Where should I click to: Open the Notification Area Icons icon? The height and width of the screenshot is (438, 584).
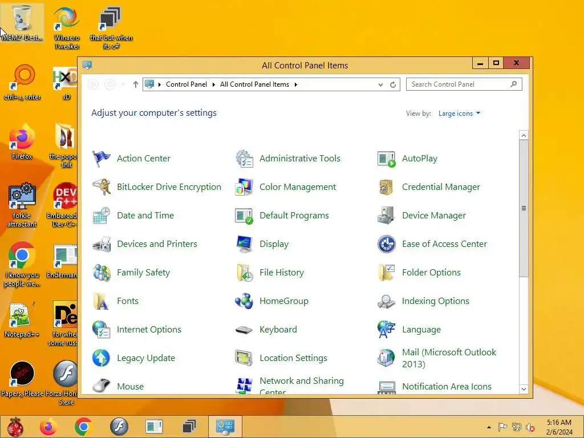click(387, 387)
